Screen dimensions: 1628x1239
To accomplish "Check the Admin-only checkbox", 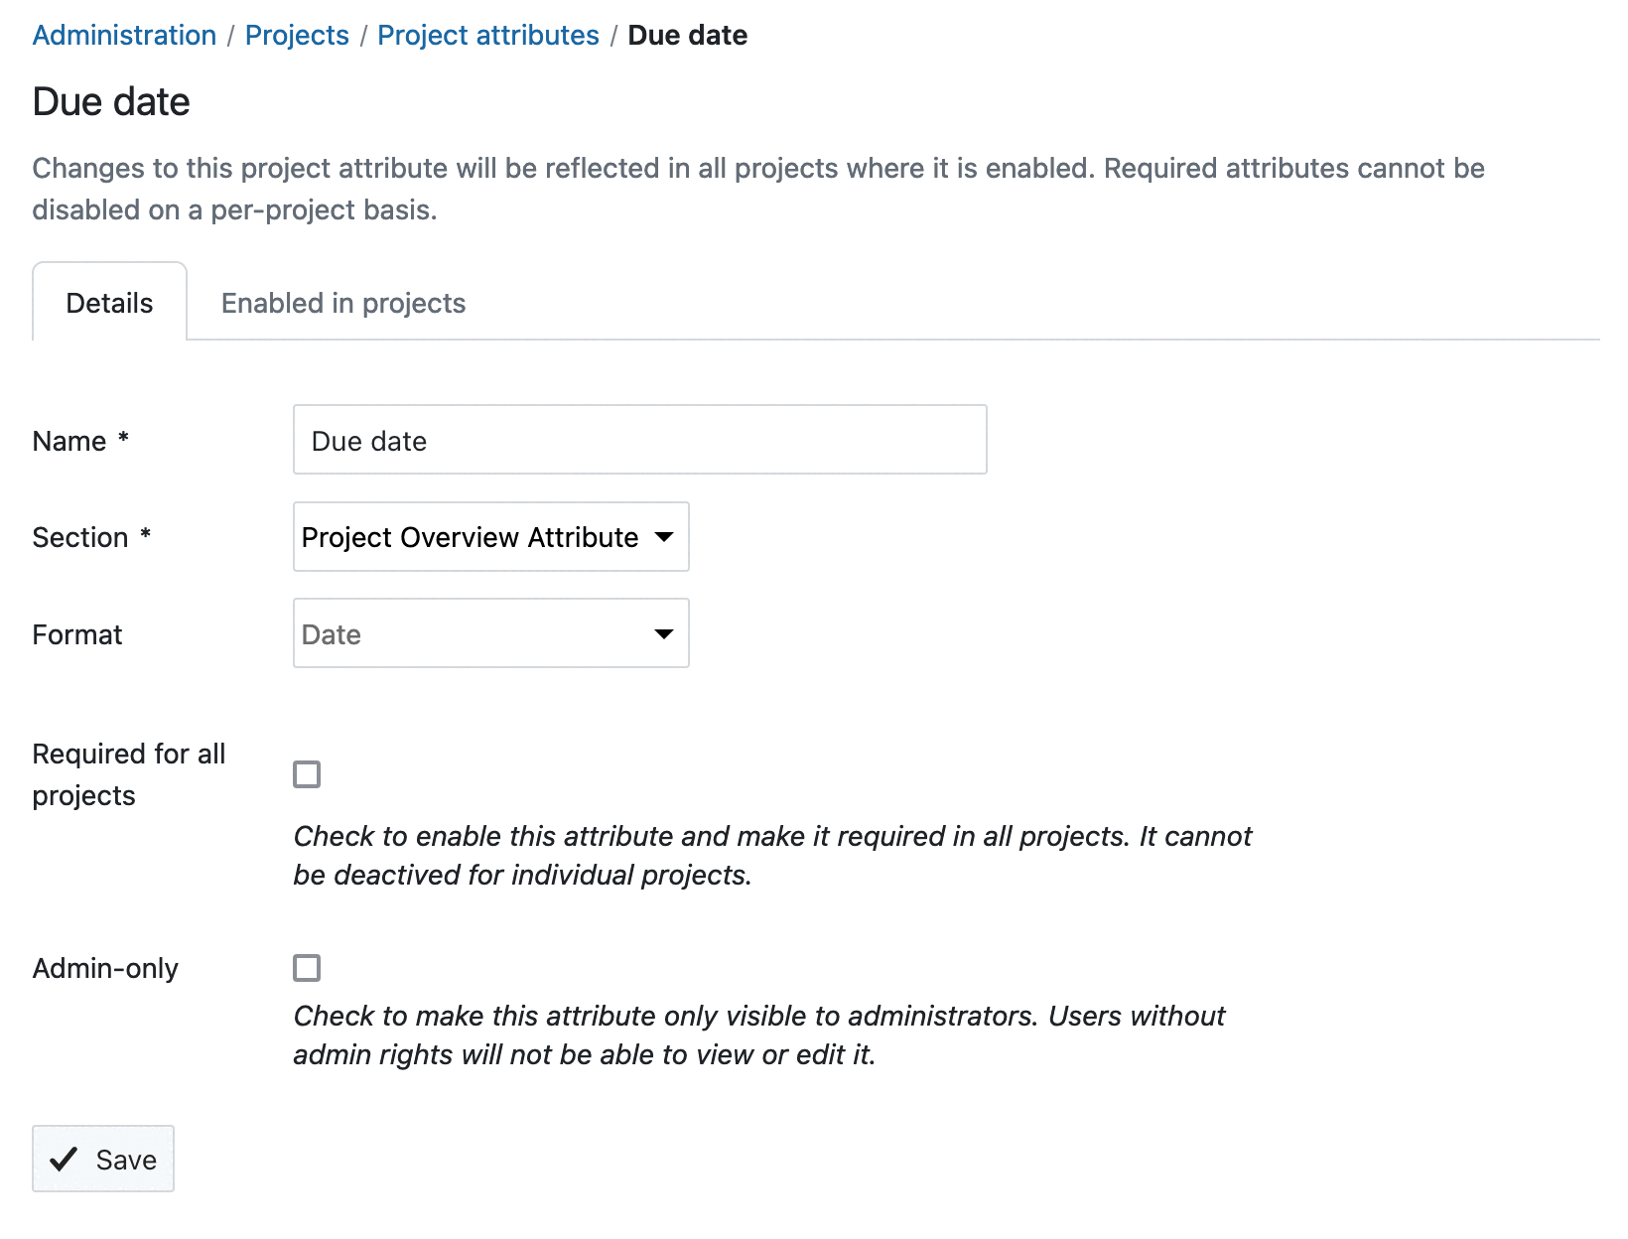I will coord(307,967).
